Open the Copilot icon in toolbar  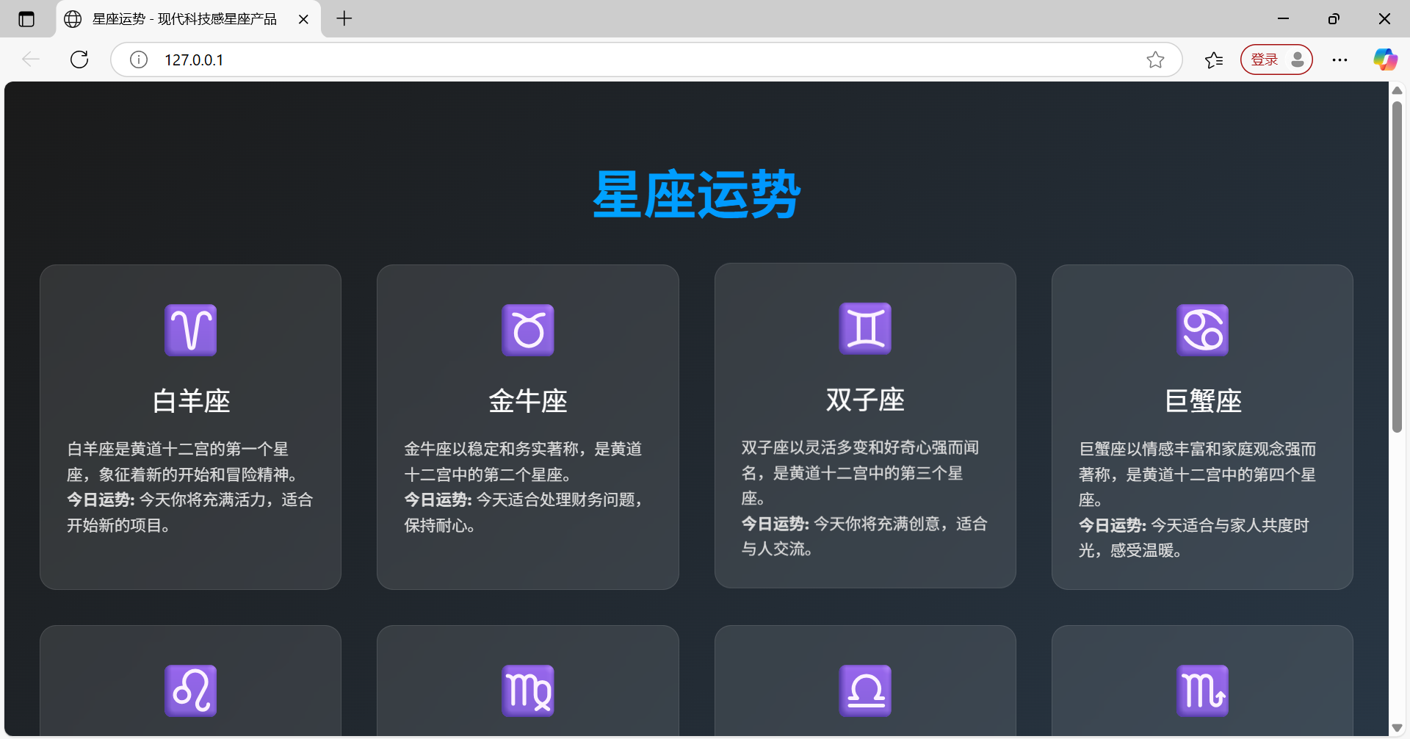point(1385,60)
